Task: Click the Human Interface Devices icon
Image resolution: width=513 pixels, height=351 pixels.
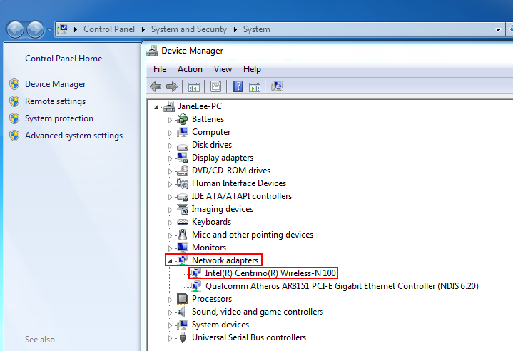Action: 183,183
